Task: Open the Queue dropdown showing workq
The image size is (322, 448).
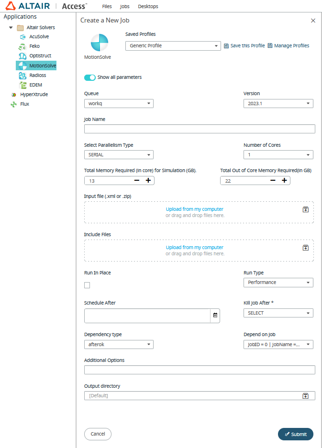Action: click(119, 103)
